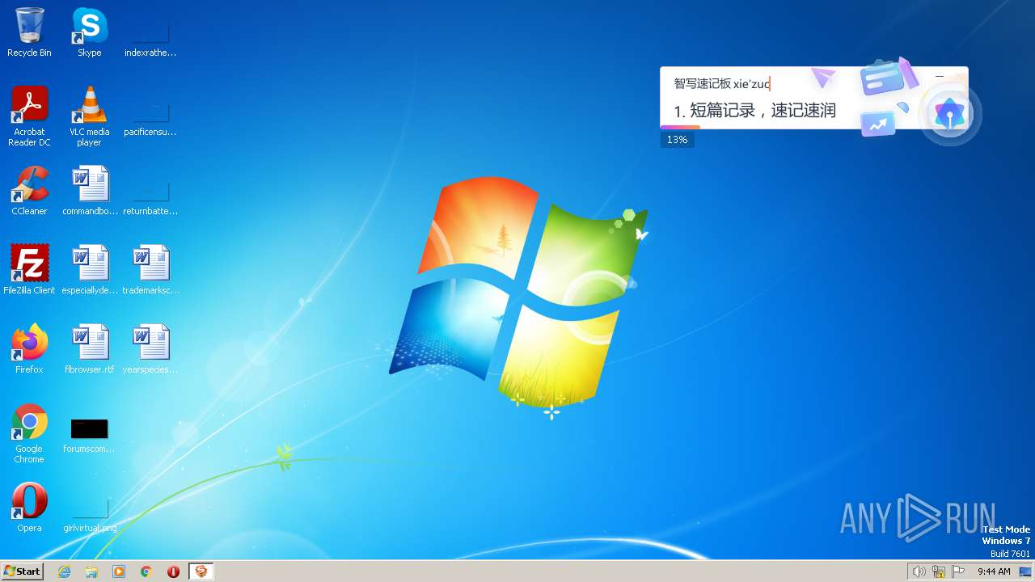Click the chart illustration on the popup
This screenshot has height=582, width=1035.
click(877, 124)
